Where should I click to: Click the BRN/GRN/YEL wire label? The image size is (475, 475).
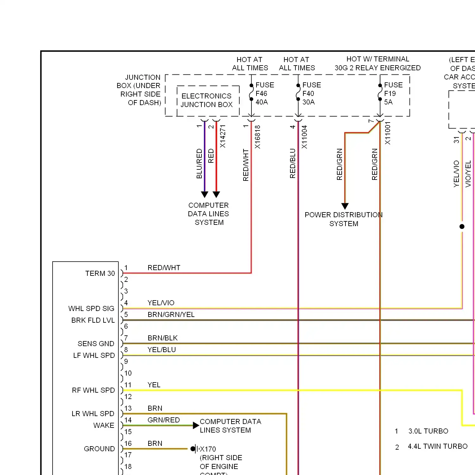(171, 314)
